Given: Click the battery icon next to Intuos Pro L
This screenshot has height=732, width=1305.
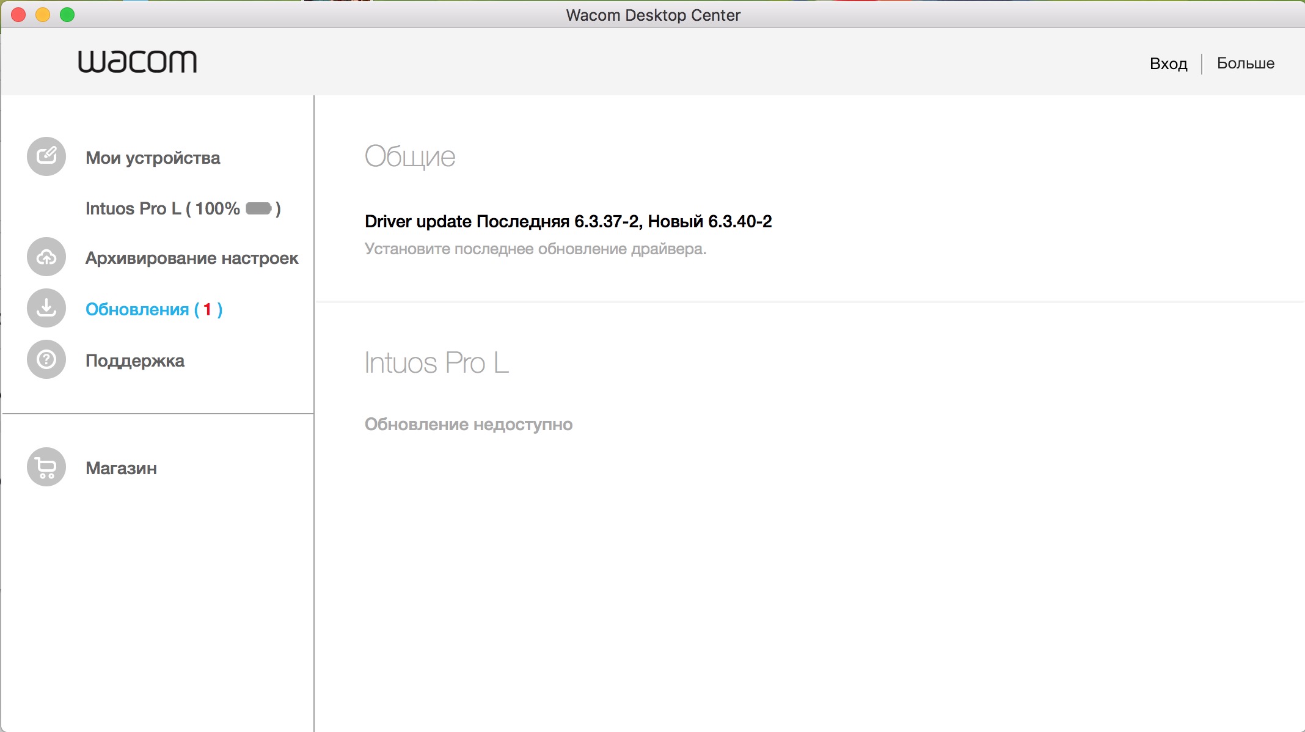Looking at the screenshot, I should (x=259, y=209).
